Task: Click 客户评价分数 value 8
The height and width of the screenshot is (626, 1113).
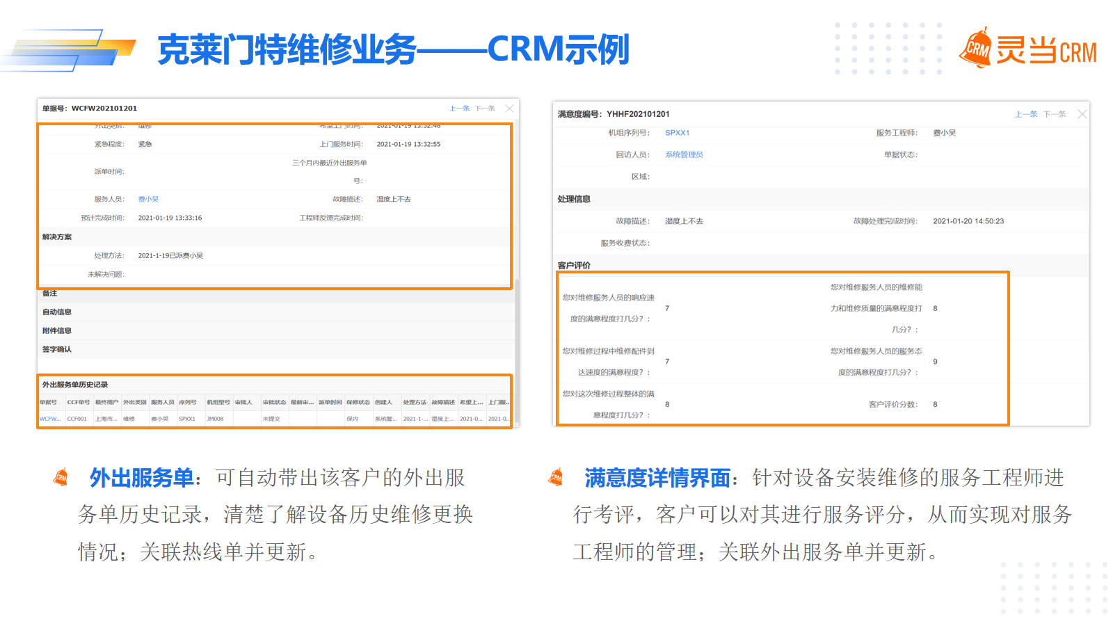Action: (x=935, y=404)
